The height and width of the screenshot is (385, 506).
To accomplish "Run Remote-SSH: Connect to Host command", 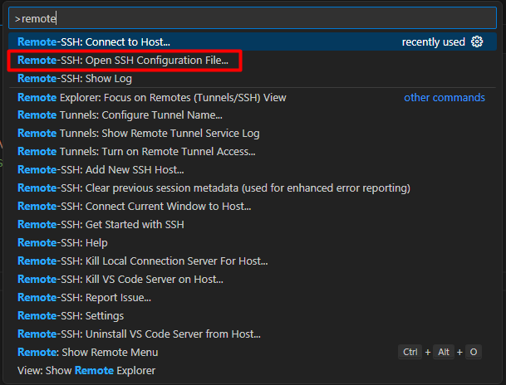I will [253, 41].
